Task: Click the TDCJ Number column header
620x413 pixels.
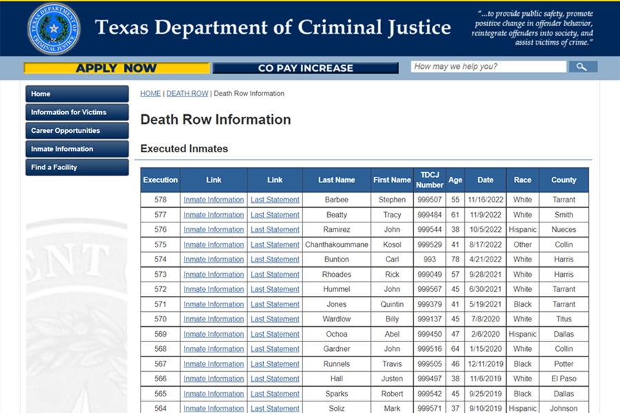Action: point(429,180)
